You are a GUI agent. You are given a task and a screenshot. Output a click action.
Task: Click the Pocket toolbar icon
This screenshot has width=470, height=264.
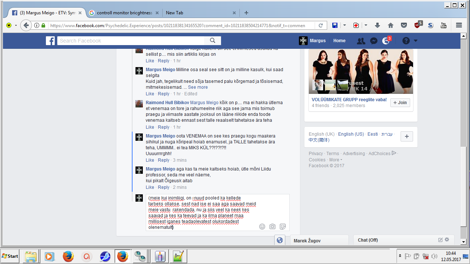click(404, 25)
